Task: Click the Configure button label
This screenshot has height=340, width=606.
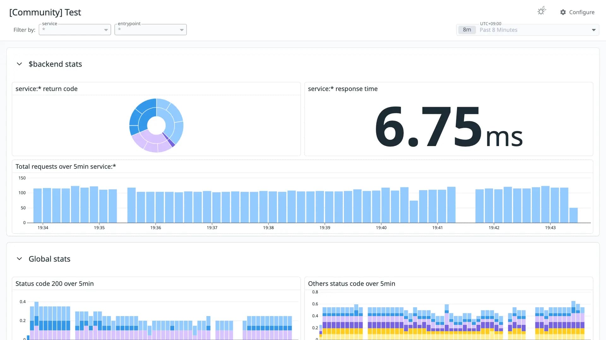Action: (582, 12)
